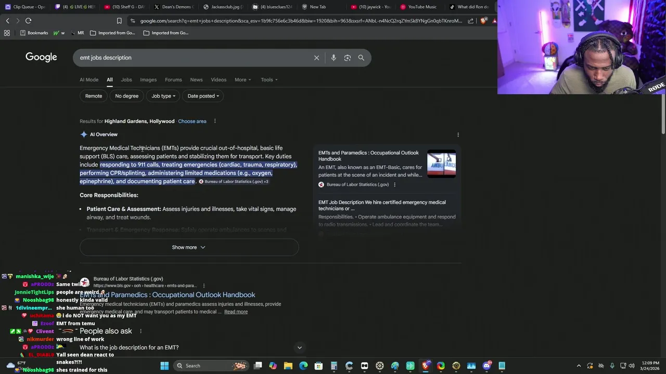Open Windows Start menu
This screenshot has width=666, height=374.
coord(164,366)
